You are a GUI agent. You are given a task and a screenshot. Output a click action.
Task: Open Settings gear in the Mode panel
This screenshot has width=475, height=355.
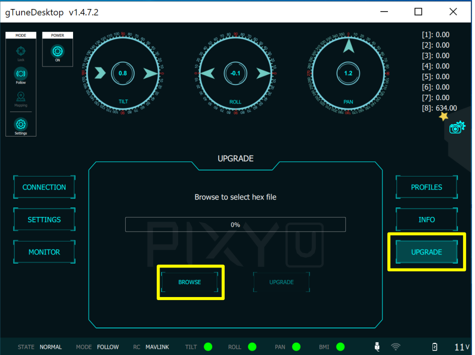coord(21,124)
